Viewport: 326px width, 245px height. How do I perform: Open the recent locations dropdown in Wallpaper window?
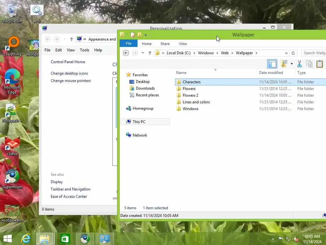click(x=143, y=53)
